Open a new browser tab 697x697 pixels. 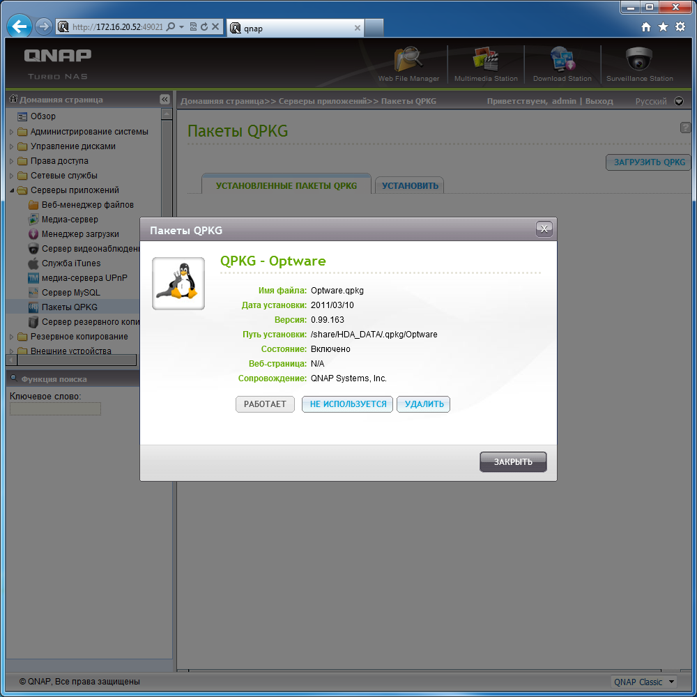[374, 28]
